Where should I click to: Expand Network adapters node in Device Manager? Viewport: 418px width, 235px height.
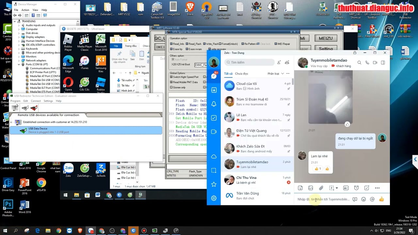click(19, 60)
